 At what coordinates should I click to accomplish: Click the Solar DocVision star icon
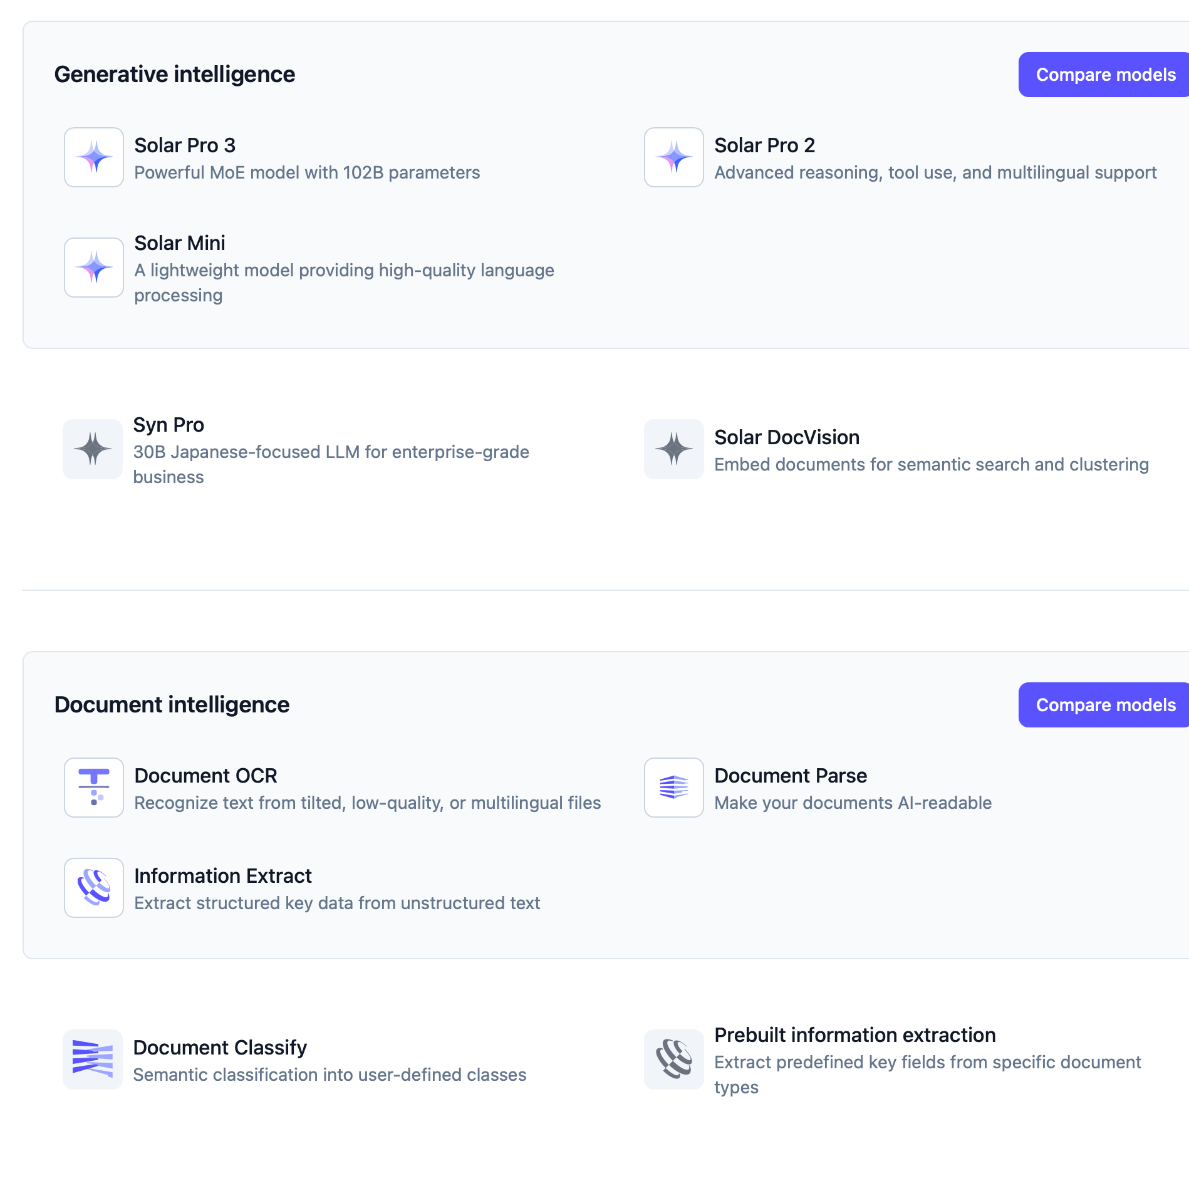[674, 449]
